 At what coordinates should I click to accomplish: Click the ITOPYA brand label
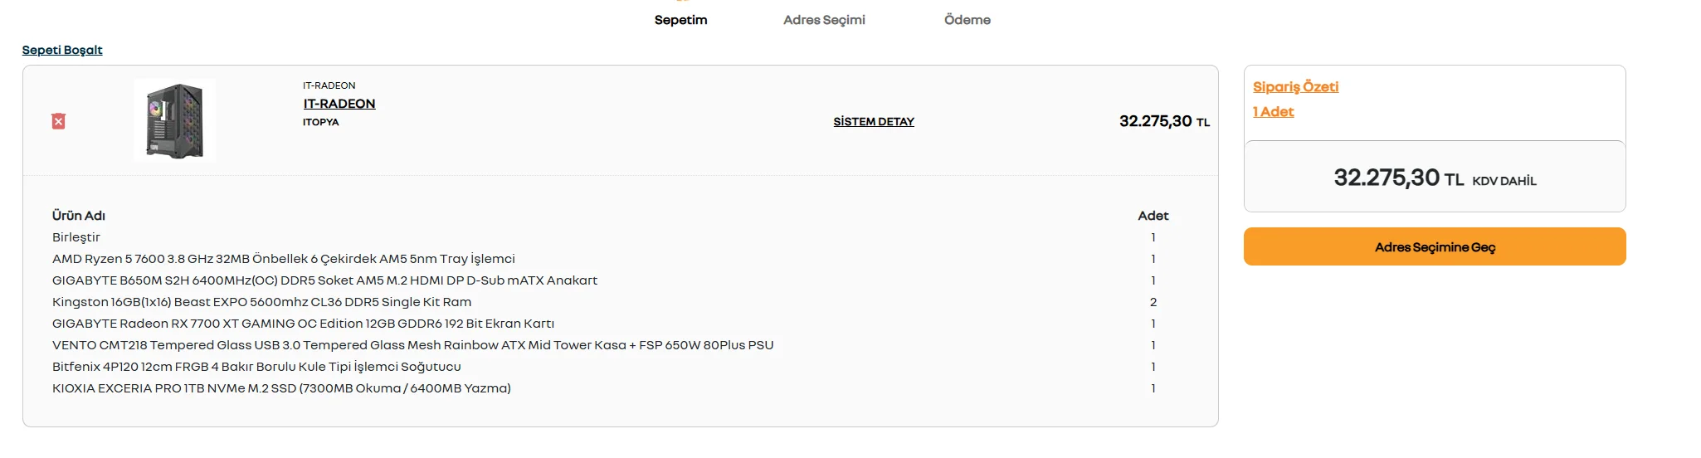pyautogui.click(x=320, y=122)
